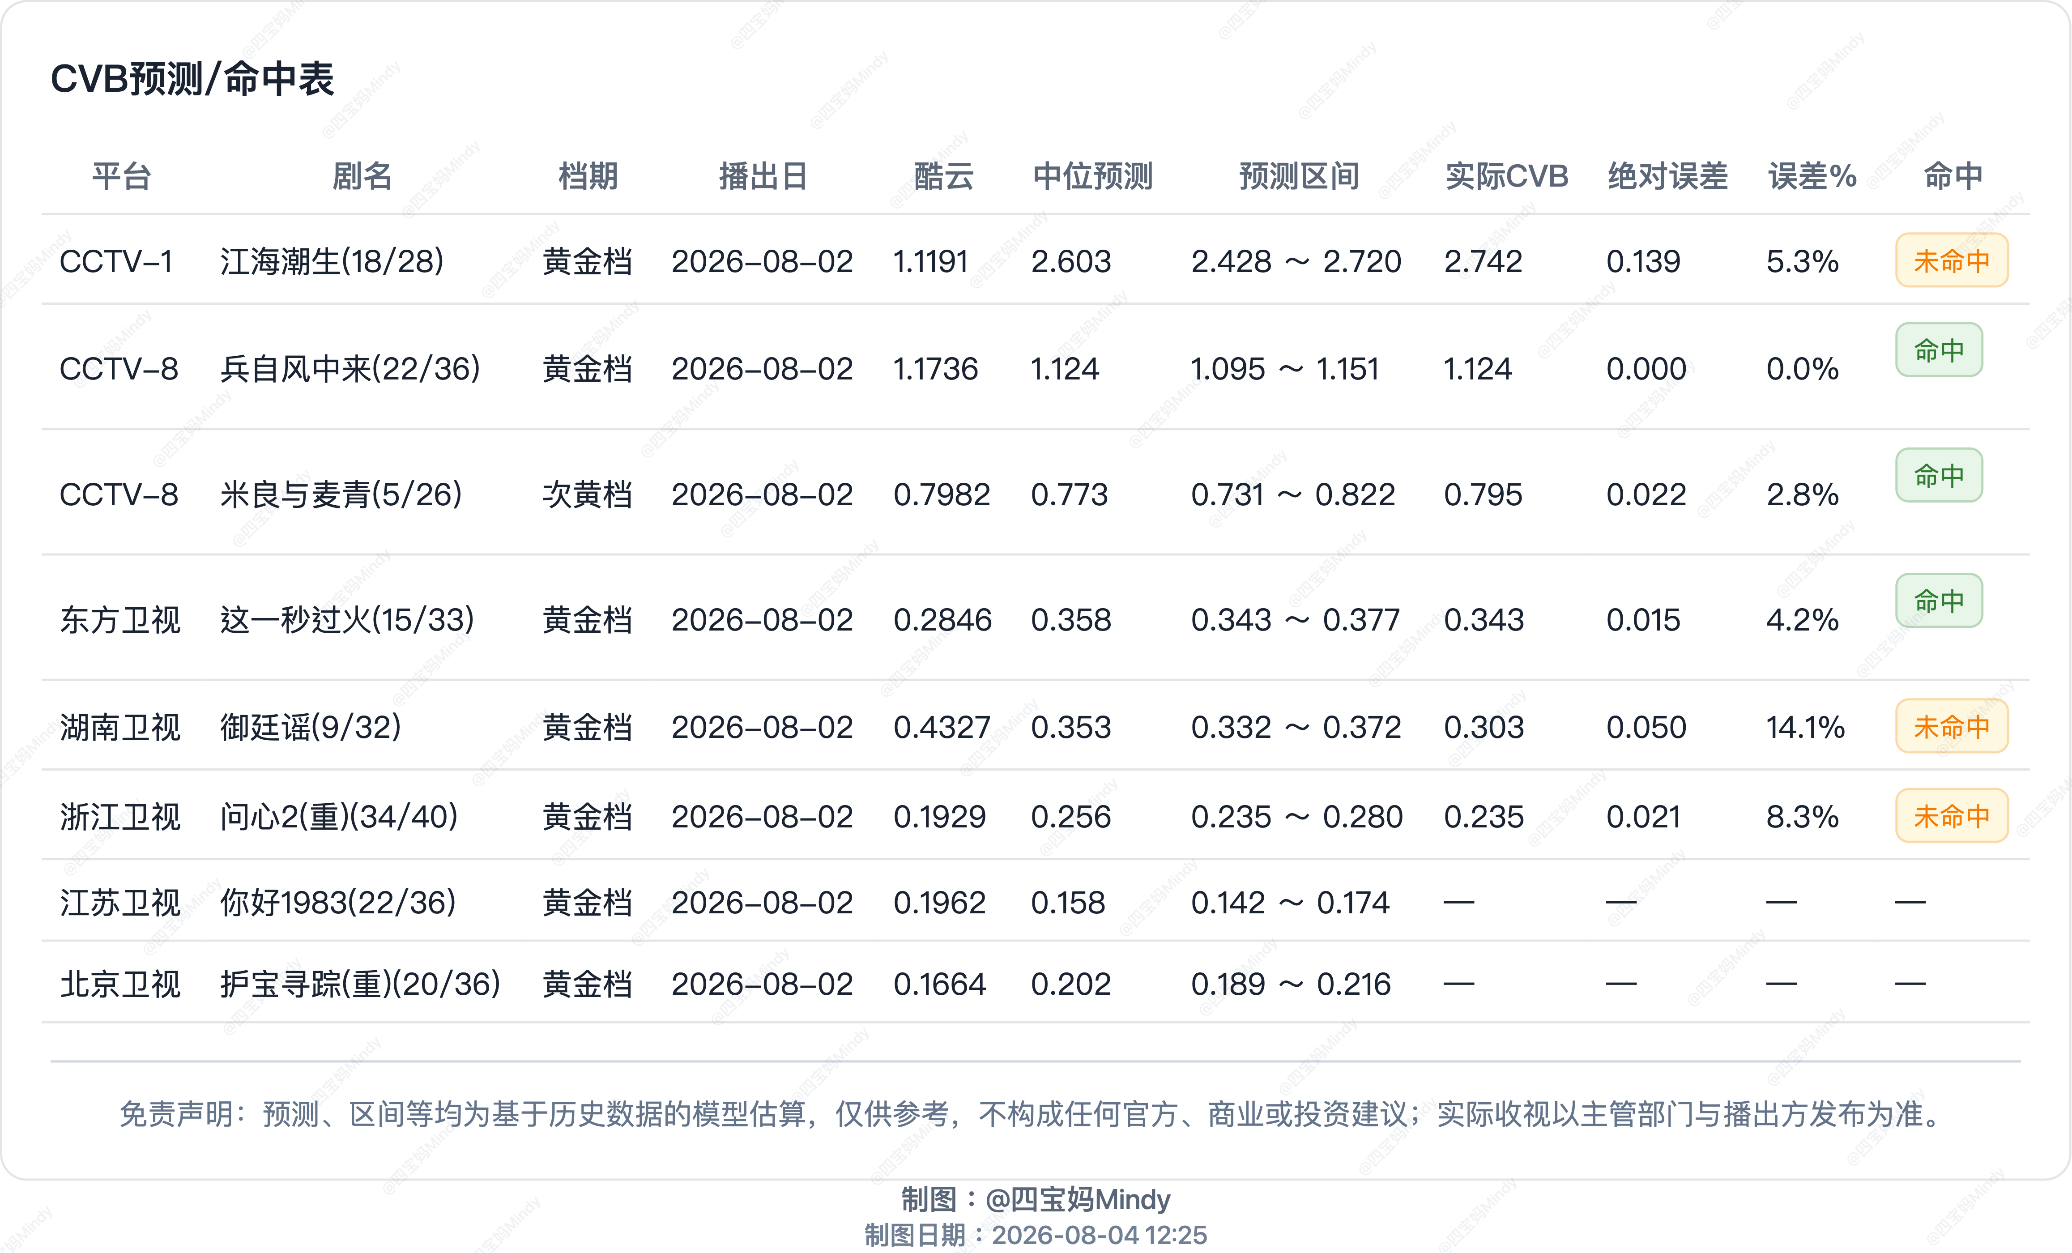Click the 酷云 value 0.2846
This screenshot has width=2072, height=1253.
point(942,620)
